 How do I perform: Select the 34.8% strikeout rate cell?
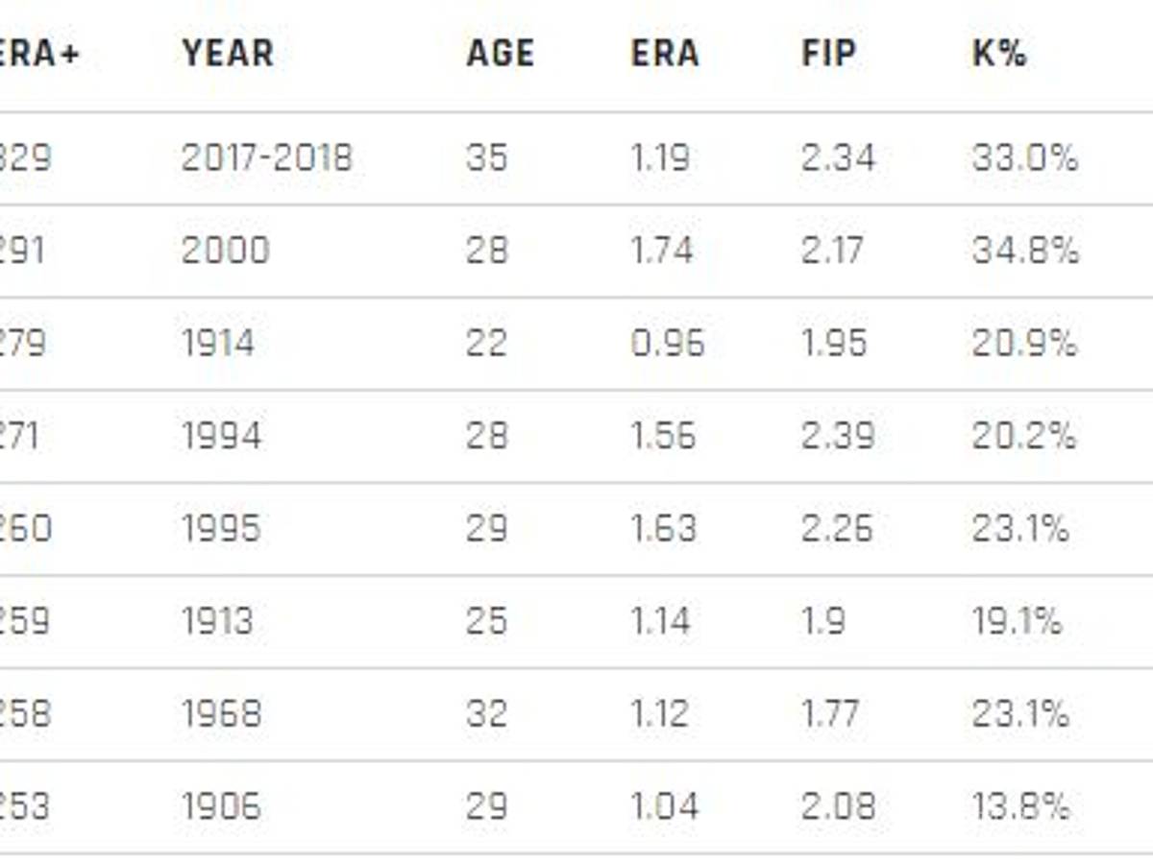click(x=1025, y=251)
